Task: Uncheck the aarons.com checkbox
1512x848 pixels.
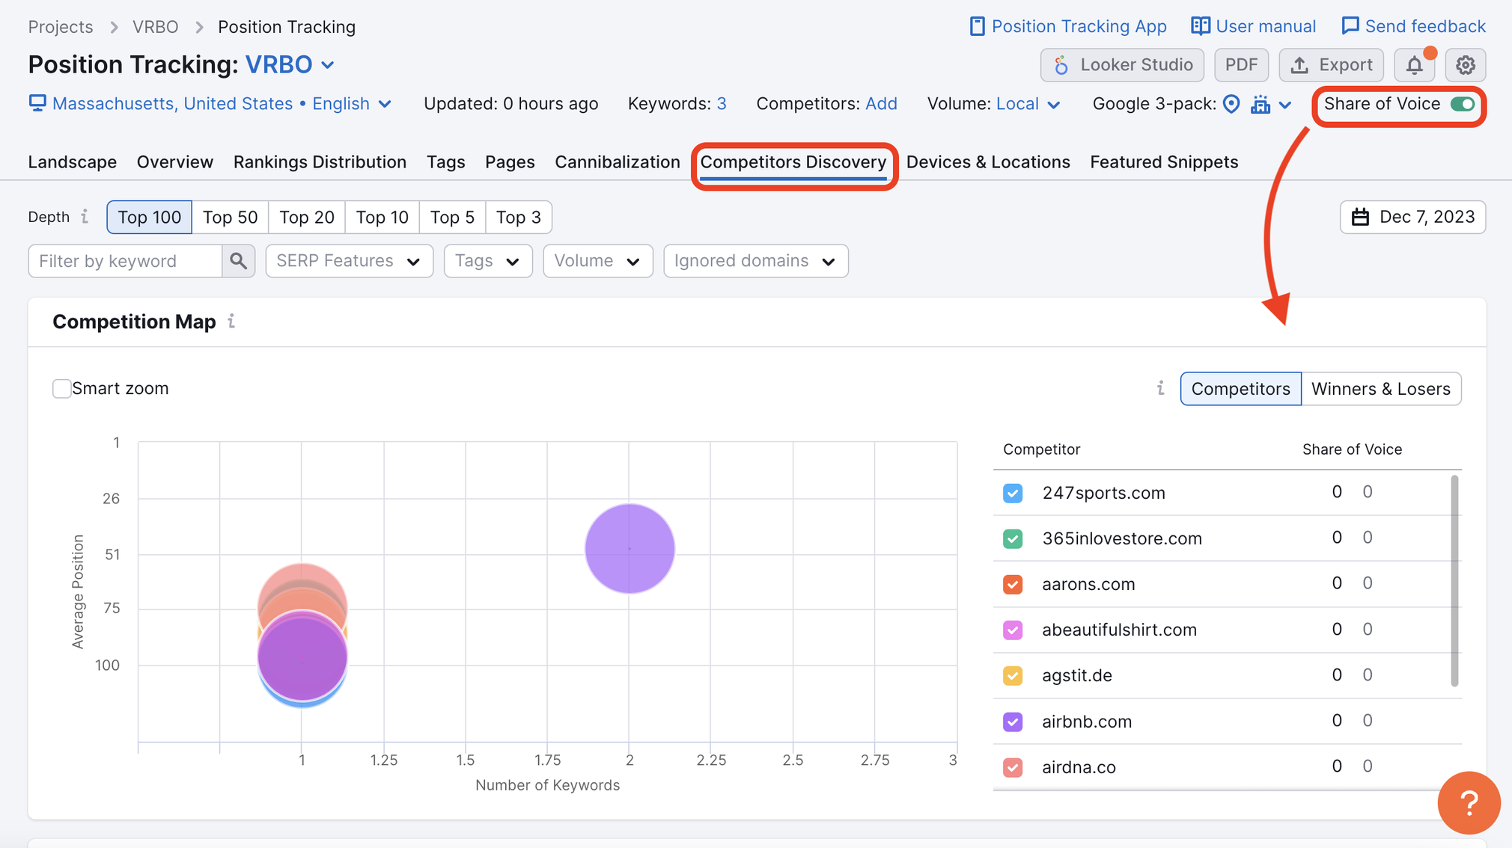Action: coord(1013,584)
